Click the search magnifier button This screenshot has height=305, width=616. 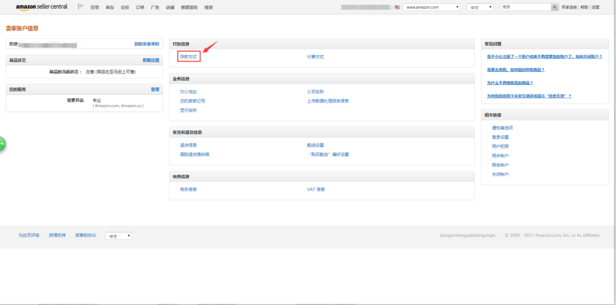point(554,7)
